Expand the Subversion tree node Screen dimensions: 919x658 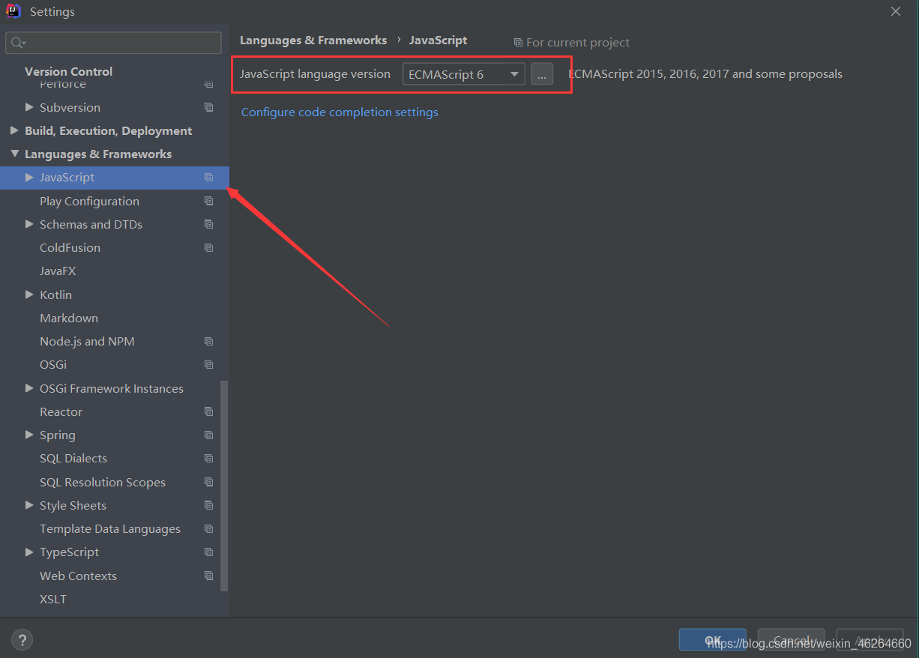pyautogui.click(x=29, y=107)
